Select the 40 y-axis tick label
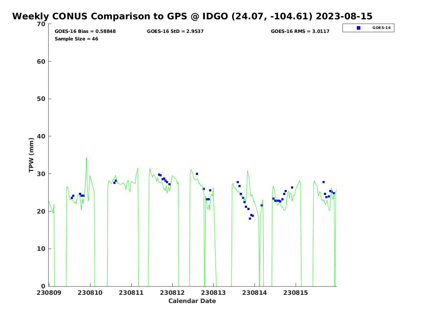Image resolution: width=429 pixels, height=322 pixels. 41,136
